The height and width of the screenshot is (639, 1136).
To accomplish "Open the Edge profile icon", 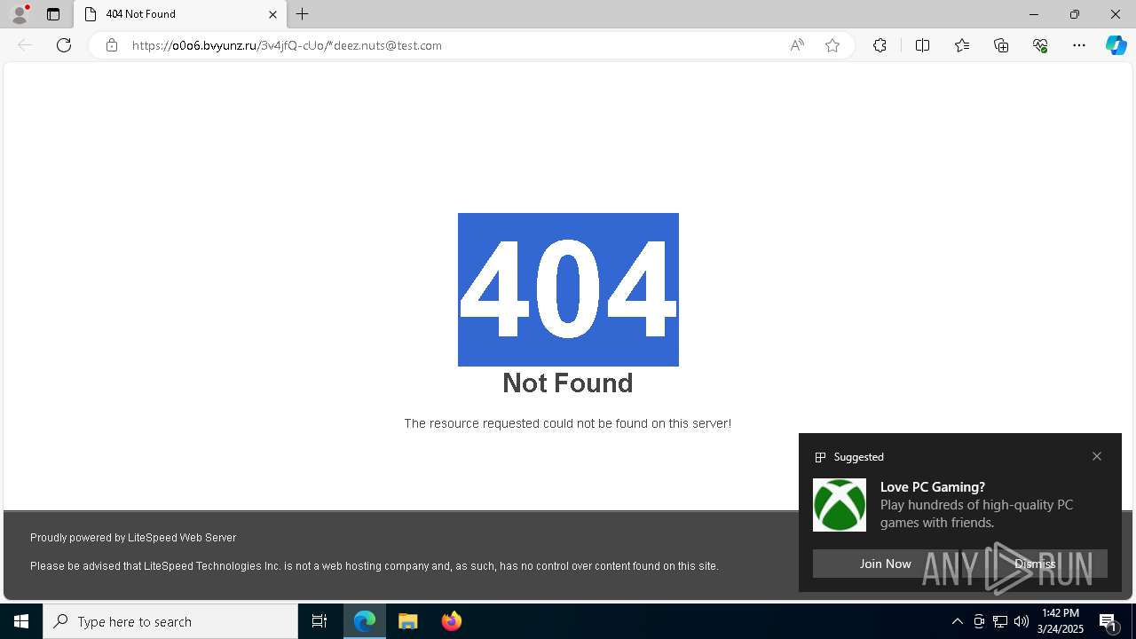I will click(20, 14).
